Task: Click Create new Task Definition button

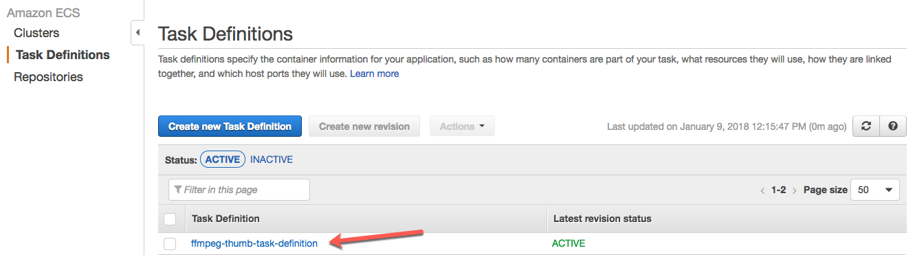Action: [230, 126]
